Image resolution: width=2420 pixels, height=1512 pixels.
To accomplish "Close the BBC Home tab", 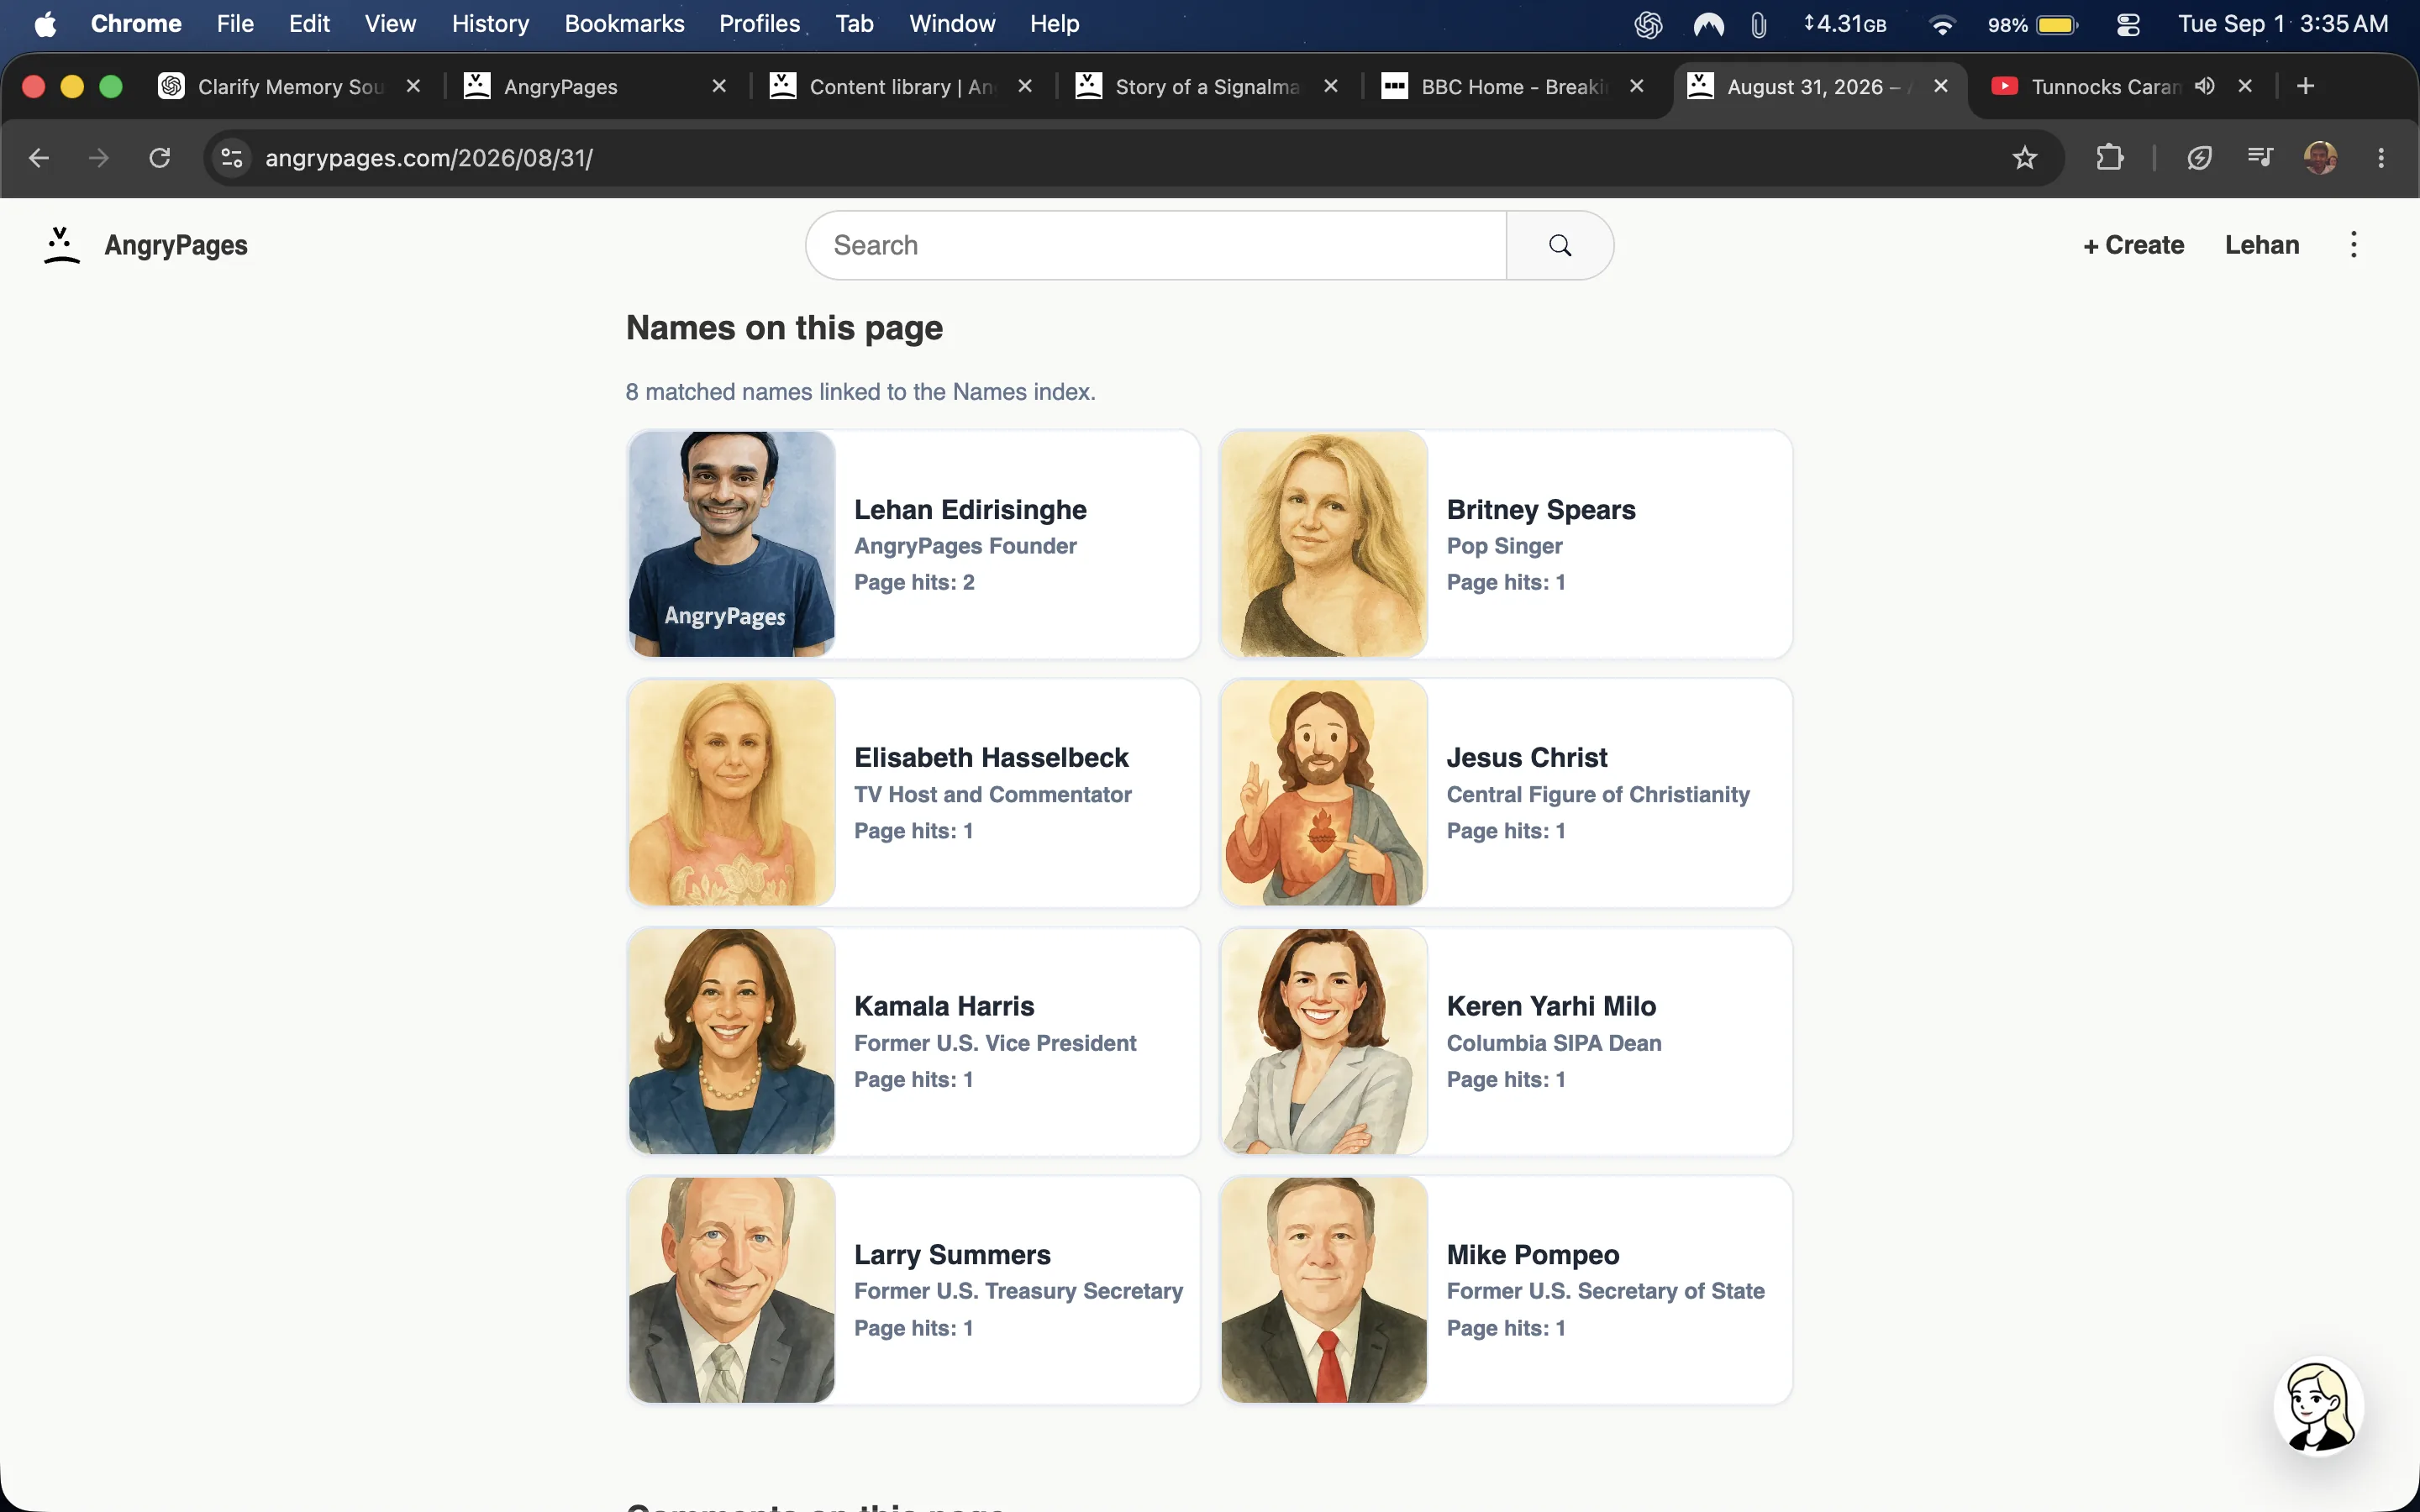I will [x=1637, y=87].
